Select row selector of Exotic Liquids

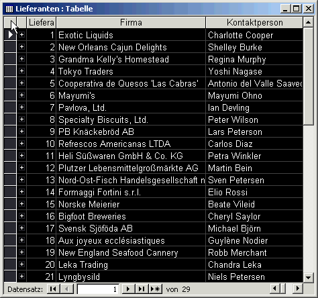10,35
